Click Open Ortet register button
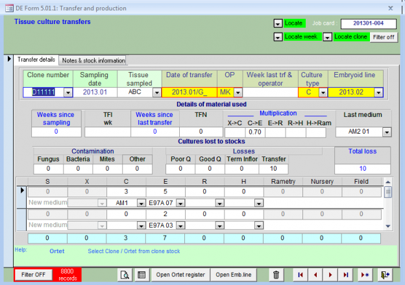Image resolution: width=405 pixels, height=285 pixels. click(180, 275)
